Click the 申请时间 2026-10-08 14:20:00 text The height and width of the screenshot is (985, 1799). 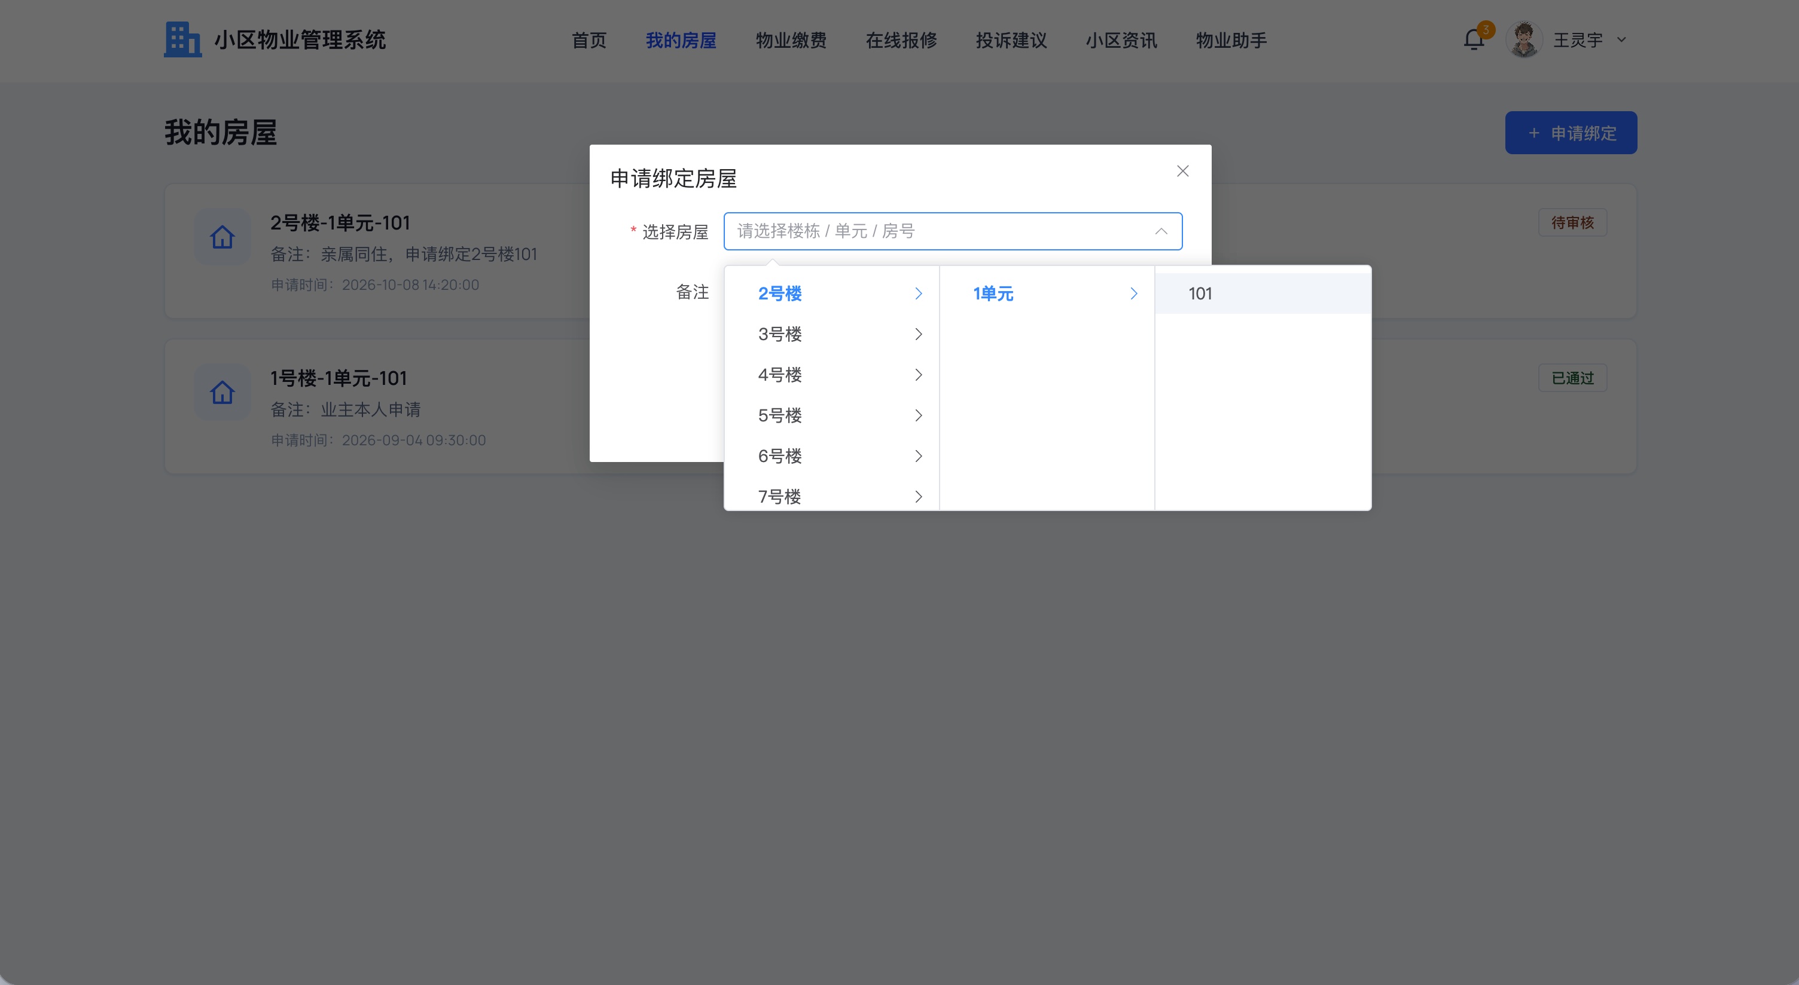click(375, 285)
